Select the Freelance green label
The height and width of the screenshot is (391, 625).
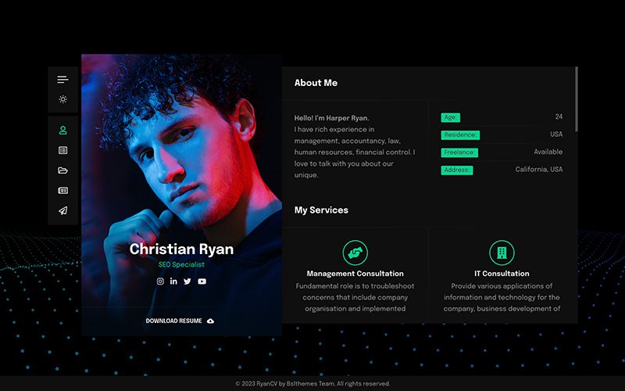pos(459,152)
